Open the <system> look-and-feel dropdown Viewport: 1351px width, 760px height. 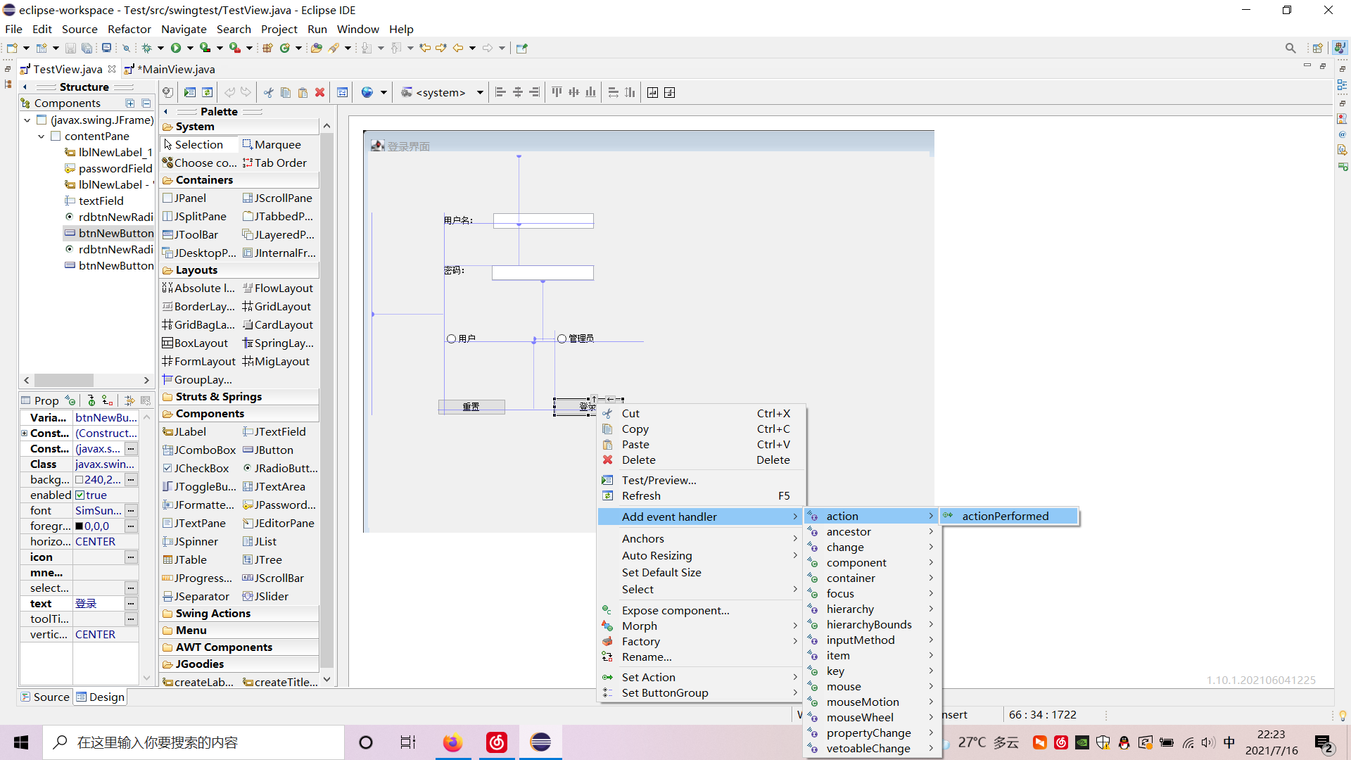[x=480, y=92]
